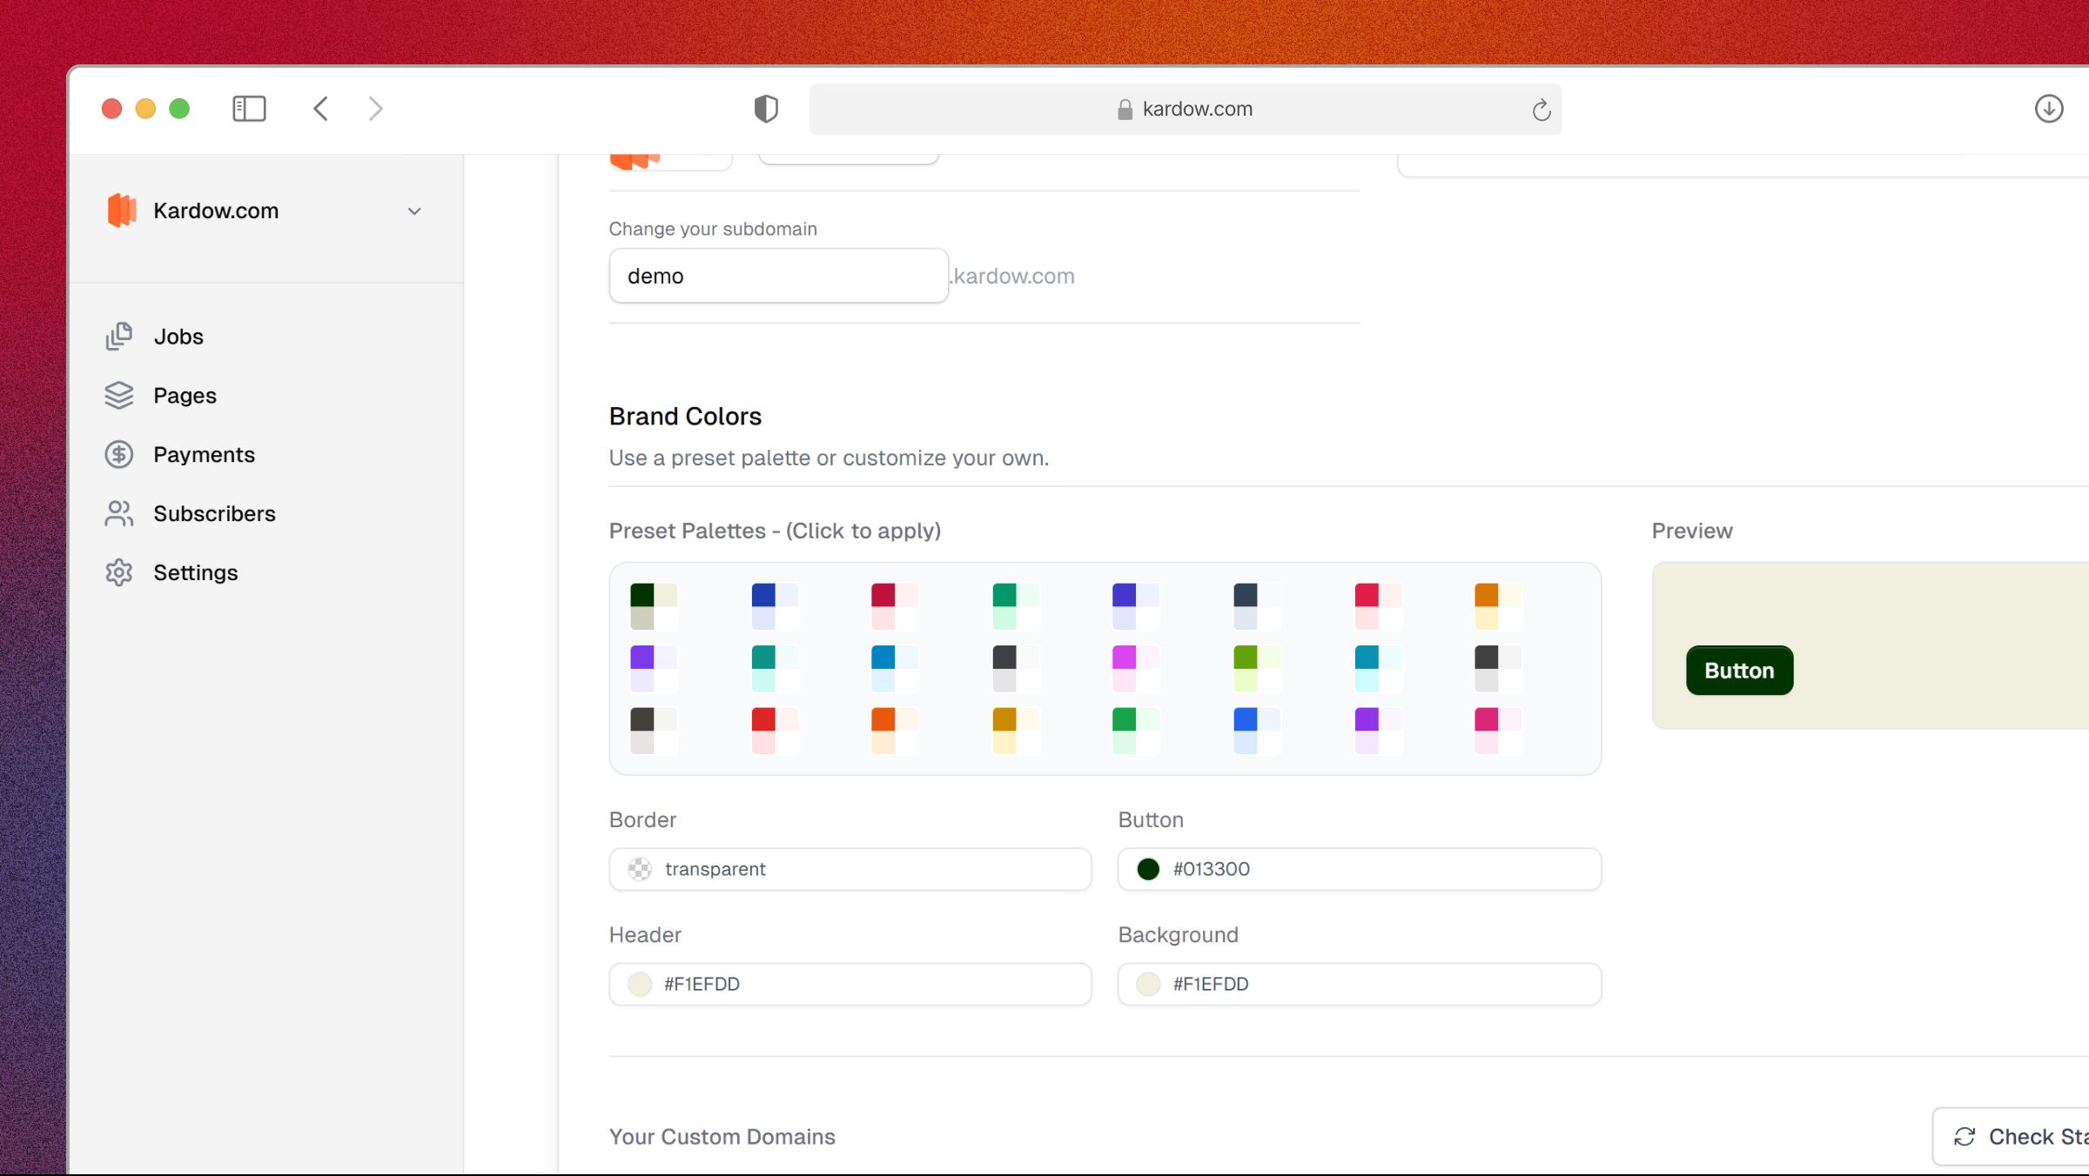Click the Pages menu item
This screenshot has height=1176, width=2089.
point(185,394)
